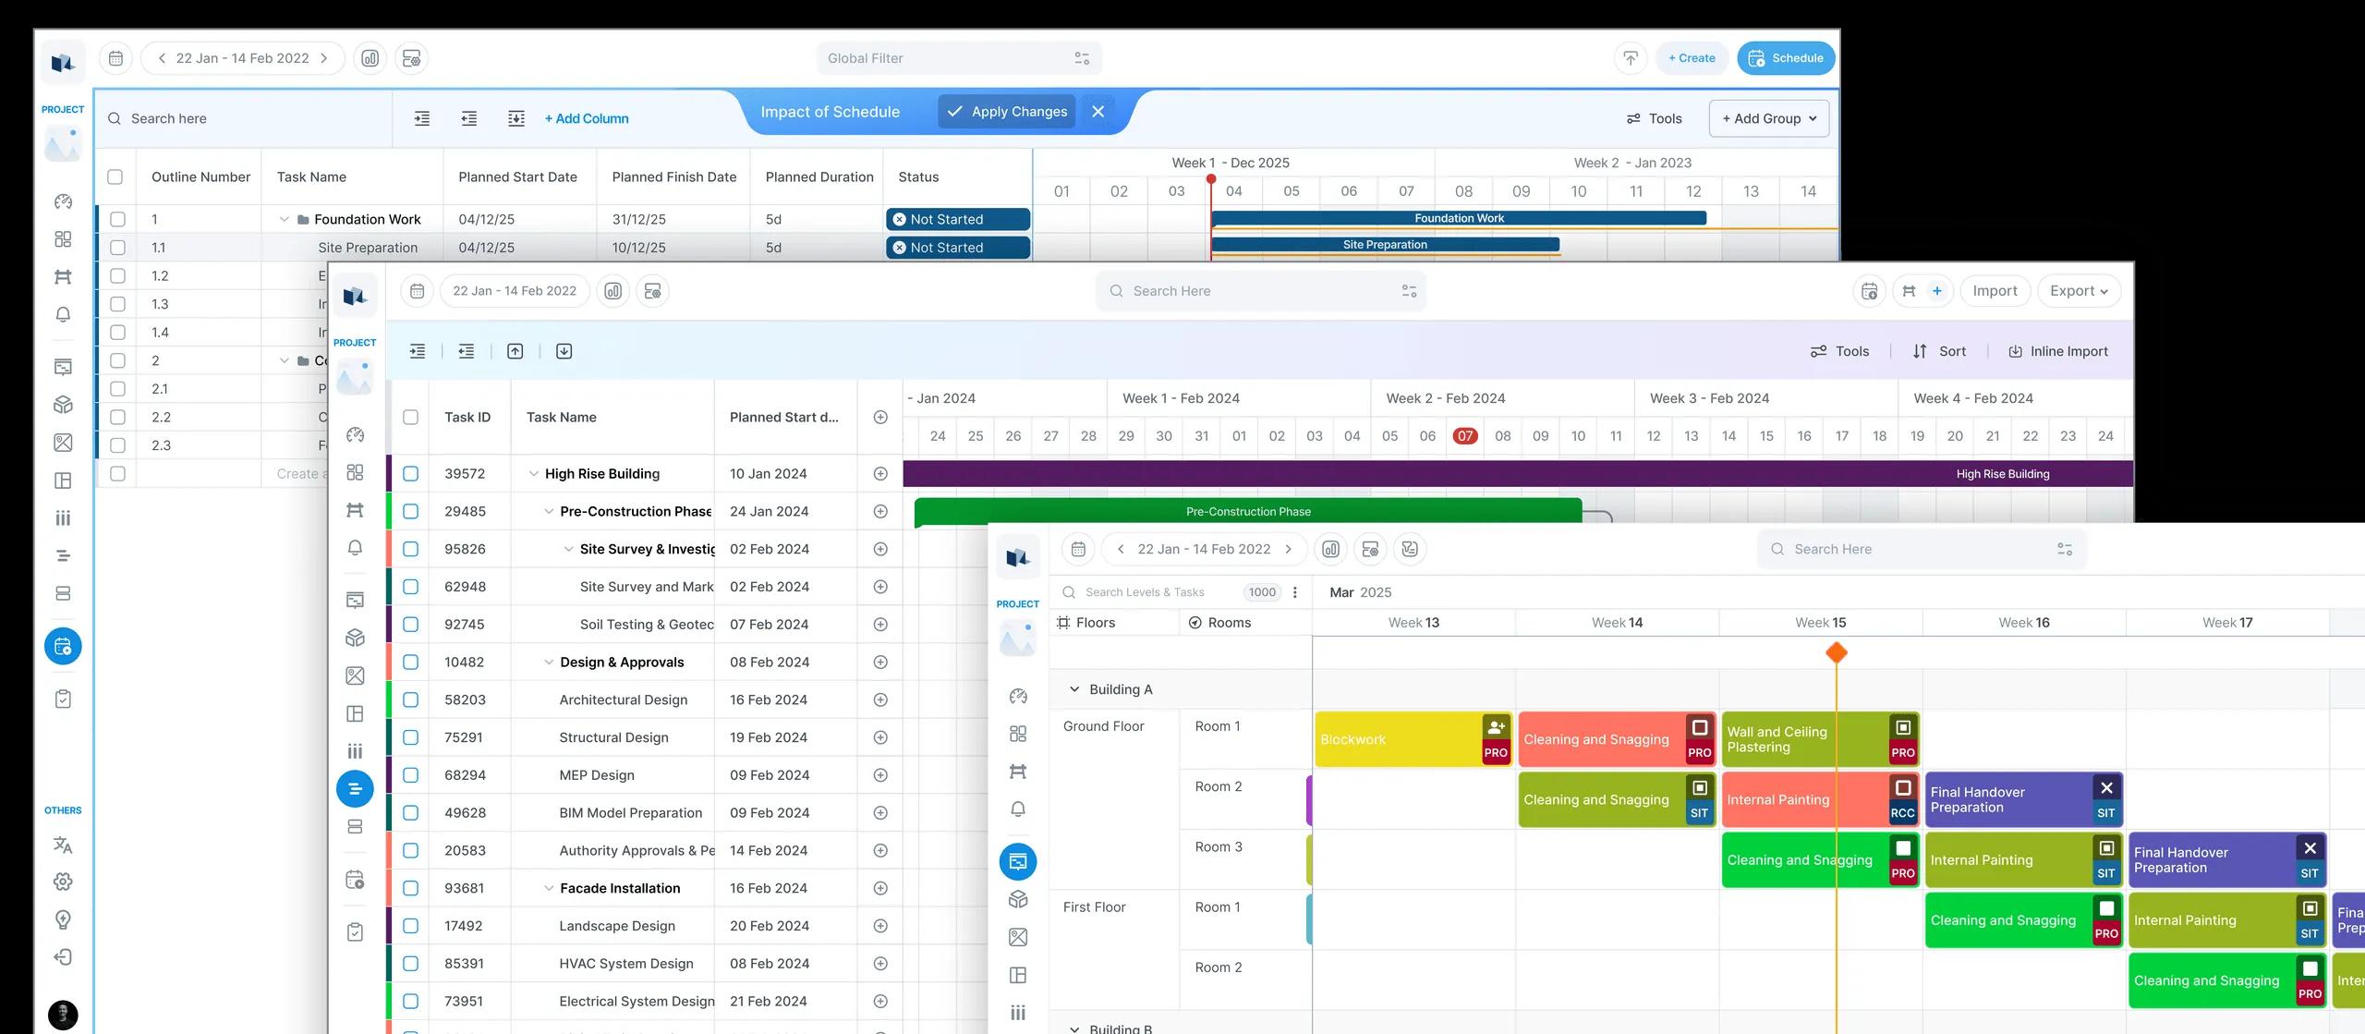Open the bell notifications icon in leftmost sidebar
The width and height of the screenshot is (2365, 1034).
point(63,314)
